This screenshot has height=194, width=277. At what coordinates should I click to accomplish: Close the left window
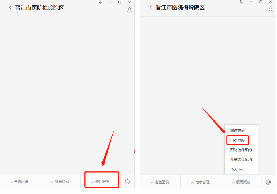(x=129, y=2)
